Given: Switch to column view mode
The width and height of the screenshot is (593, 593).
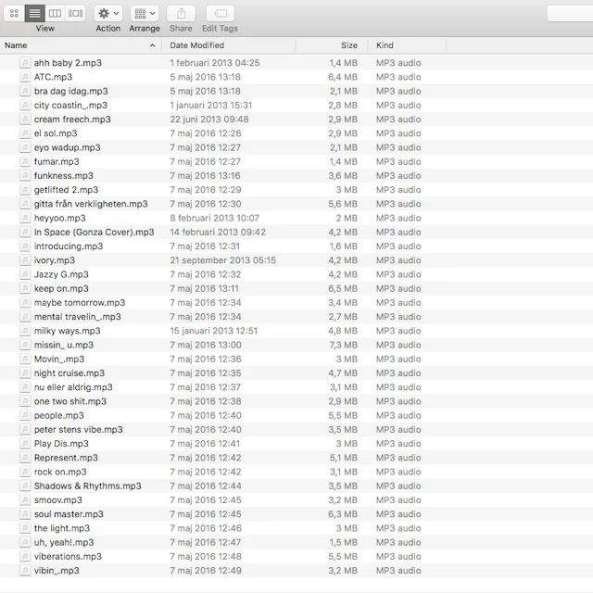Looking at the screenshot, I should pos(55,13).
